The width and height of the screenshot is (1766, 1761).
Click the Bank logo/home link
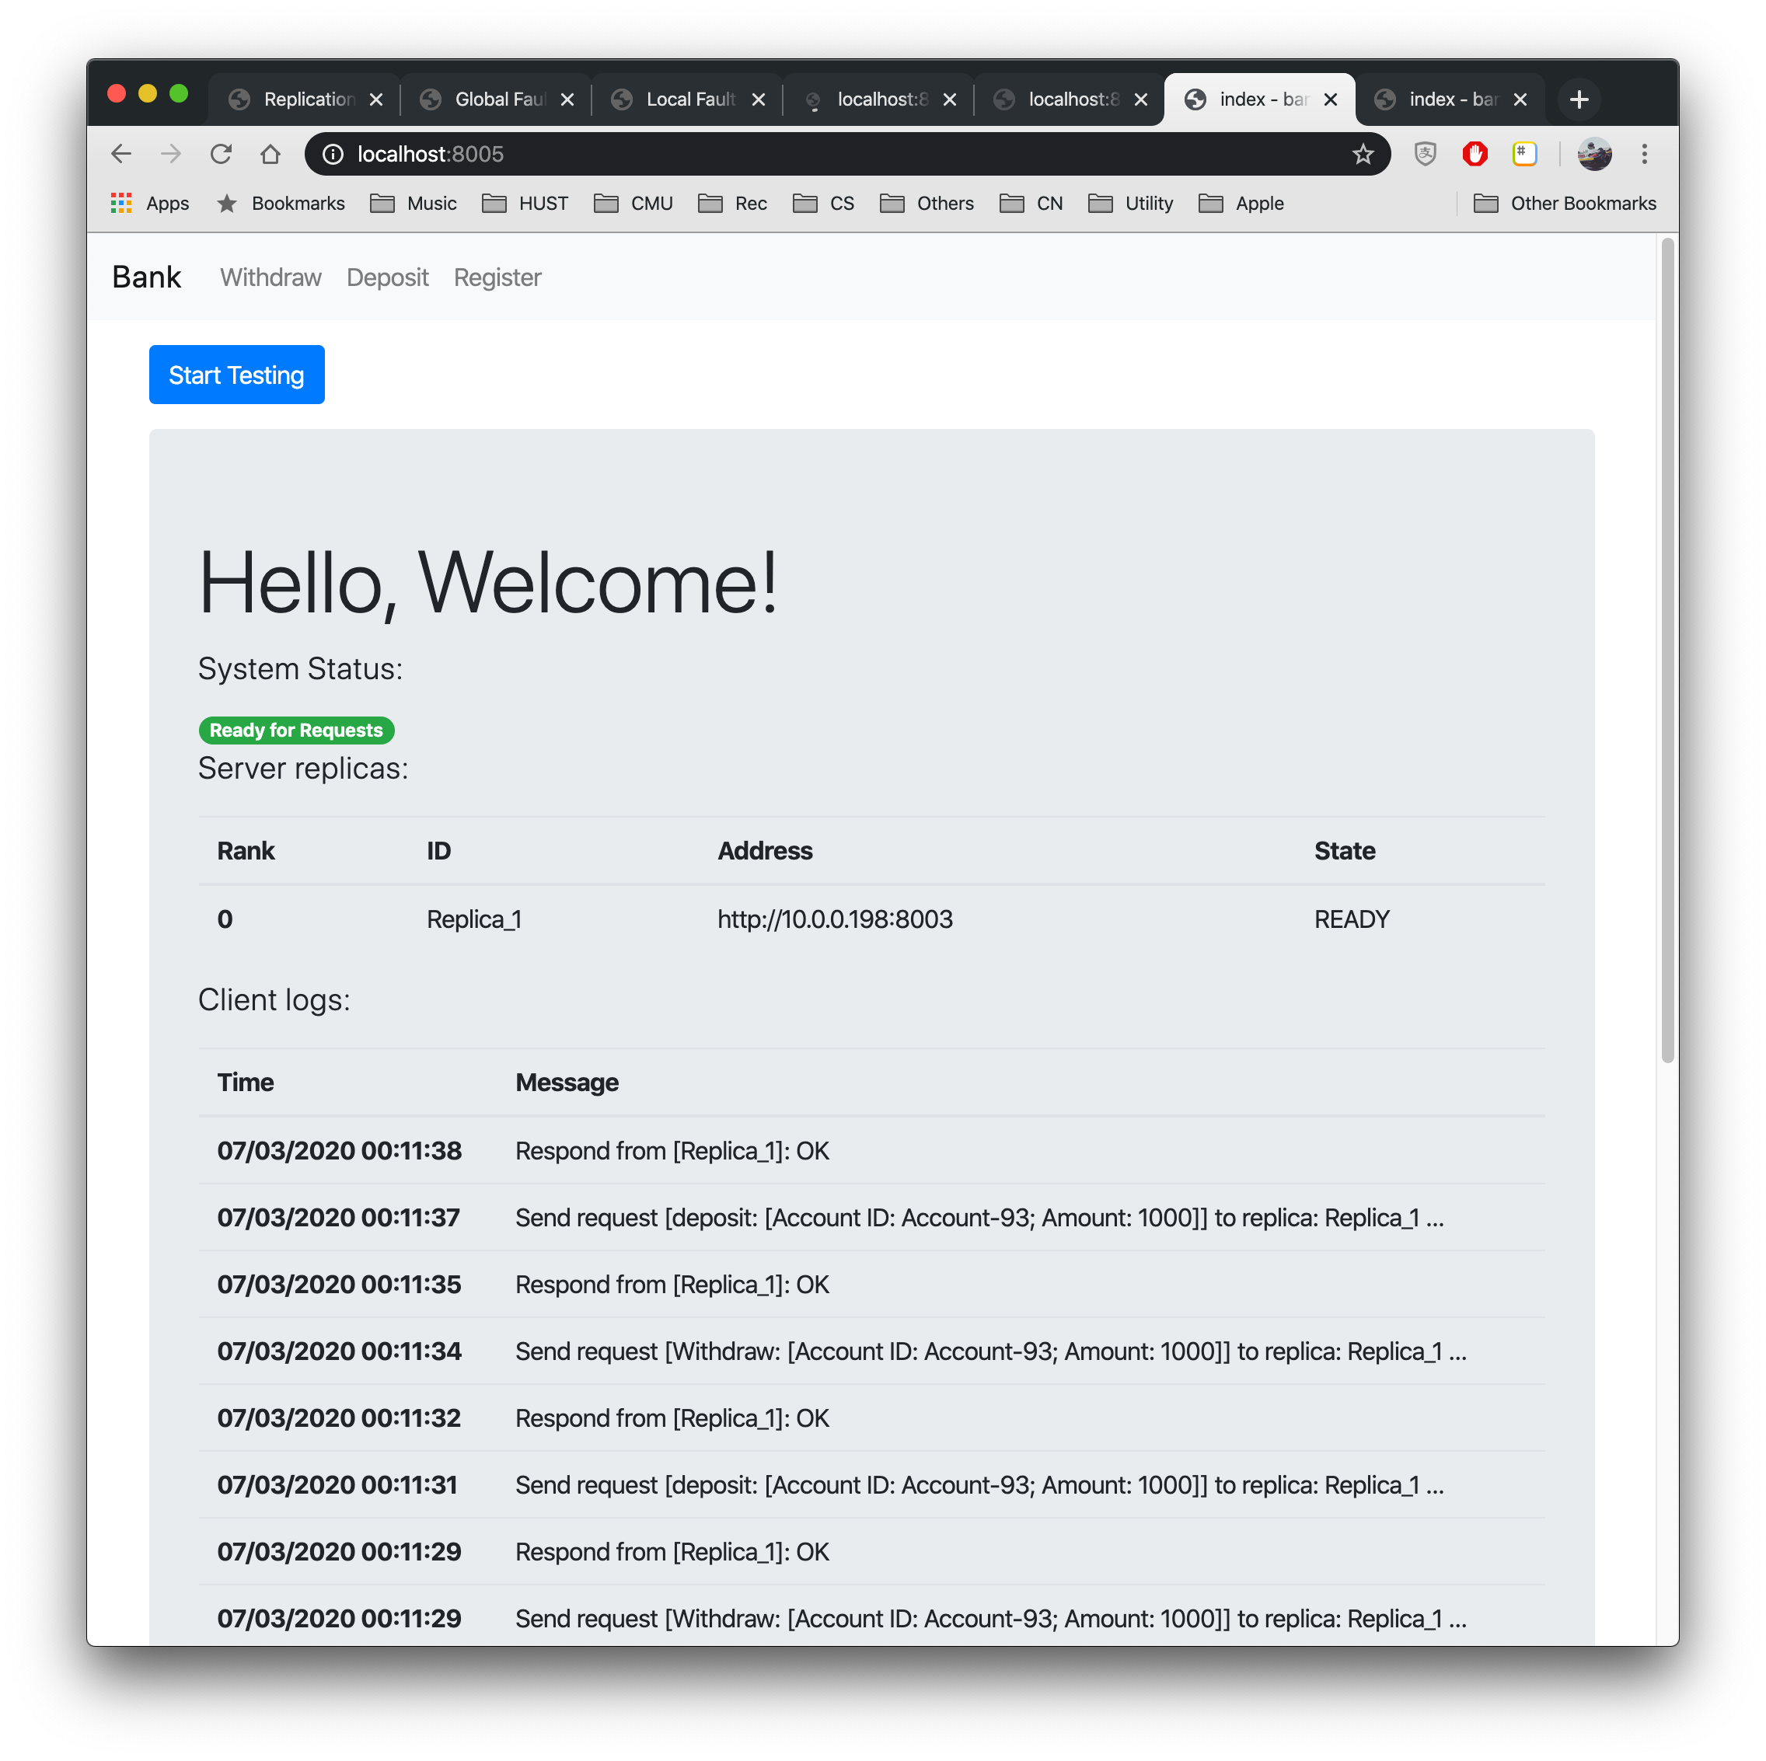click(x=145, y=277)
